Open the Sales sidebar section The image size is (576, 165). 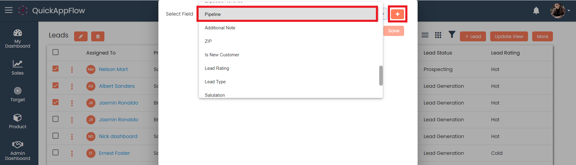point(17,67)
